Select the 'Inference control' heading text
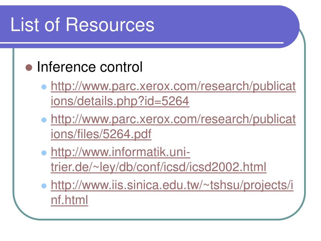Viewport: 321px width, 241px height. coord(90,67)
